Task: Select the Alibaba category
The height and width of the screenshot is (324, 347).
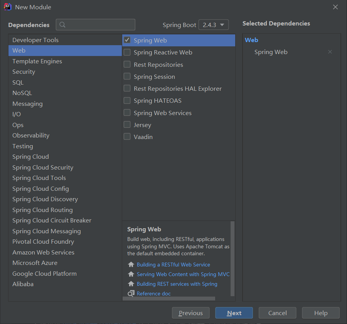Action: pyautogui.click(x=65, y=284)
